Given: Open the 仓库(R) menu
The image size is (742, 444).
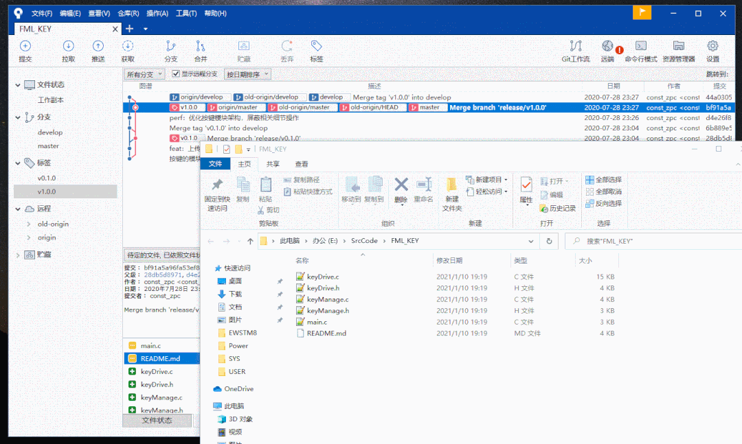Looking at the screenshot, I should tap(128, 13).
